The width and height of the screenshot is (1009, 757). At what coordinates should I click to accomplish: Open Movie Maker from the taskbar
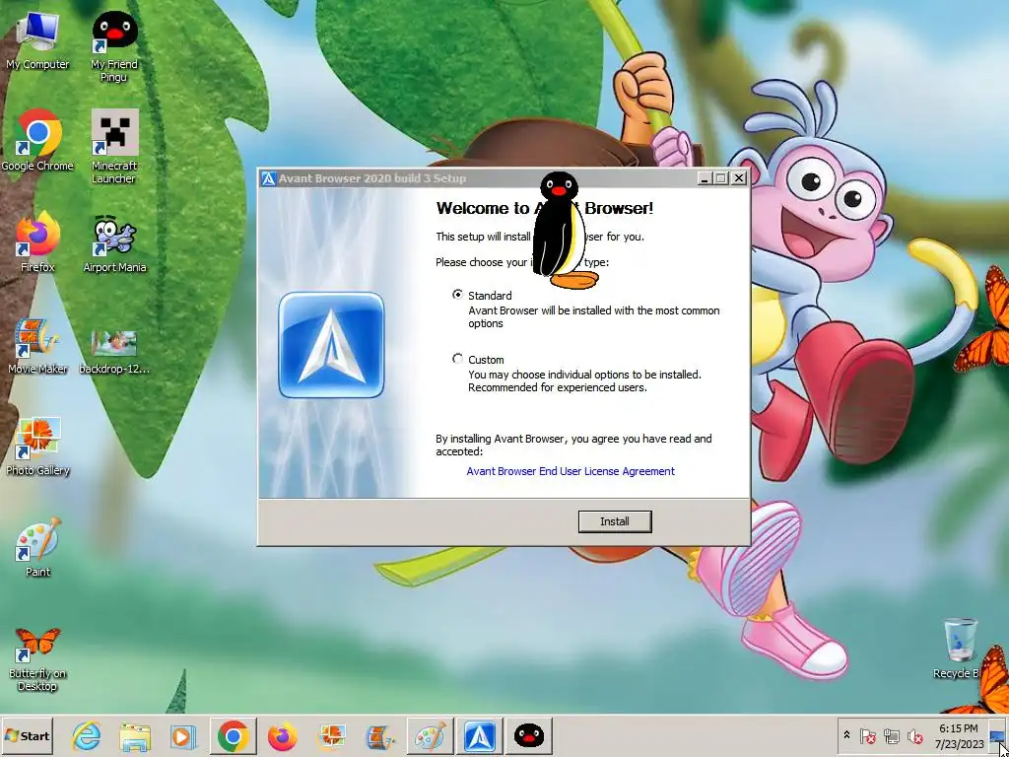pyautogui.click(x=380, y=735)
